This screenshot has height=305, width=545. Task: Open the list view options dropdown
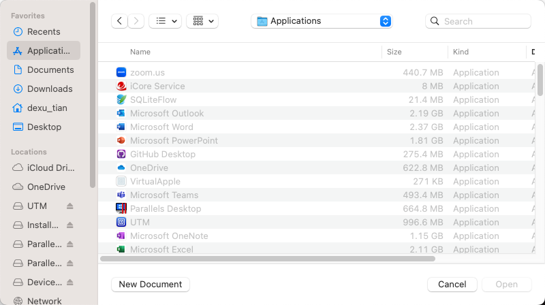[165, 21]
